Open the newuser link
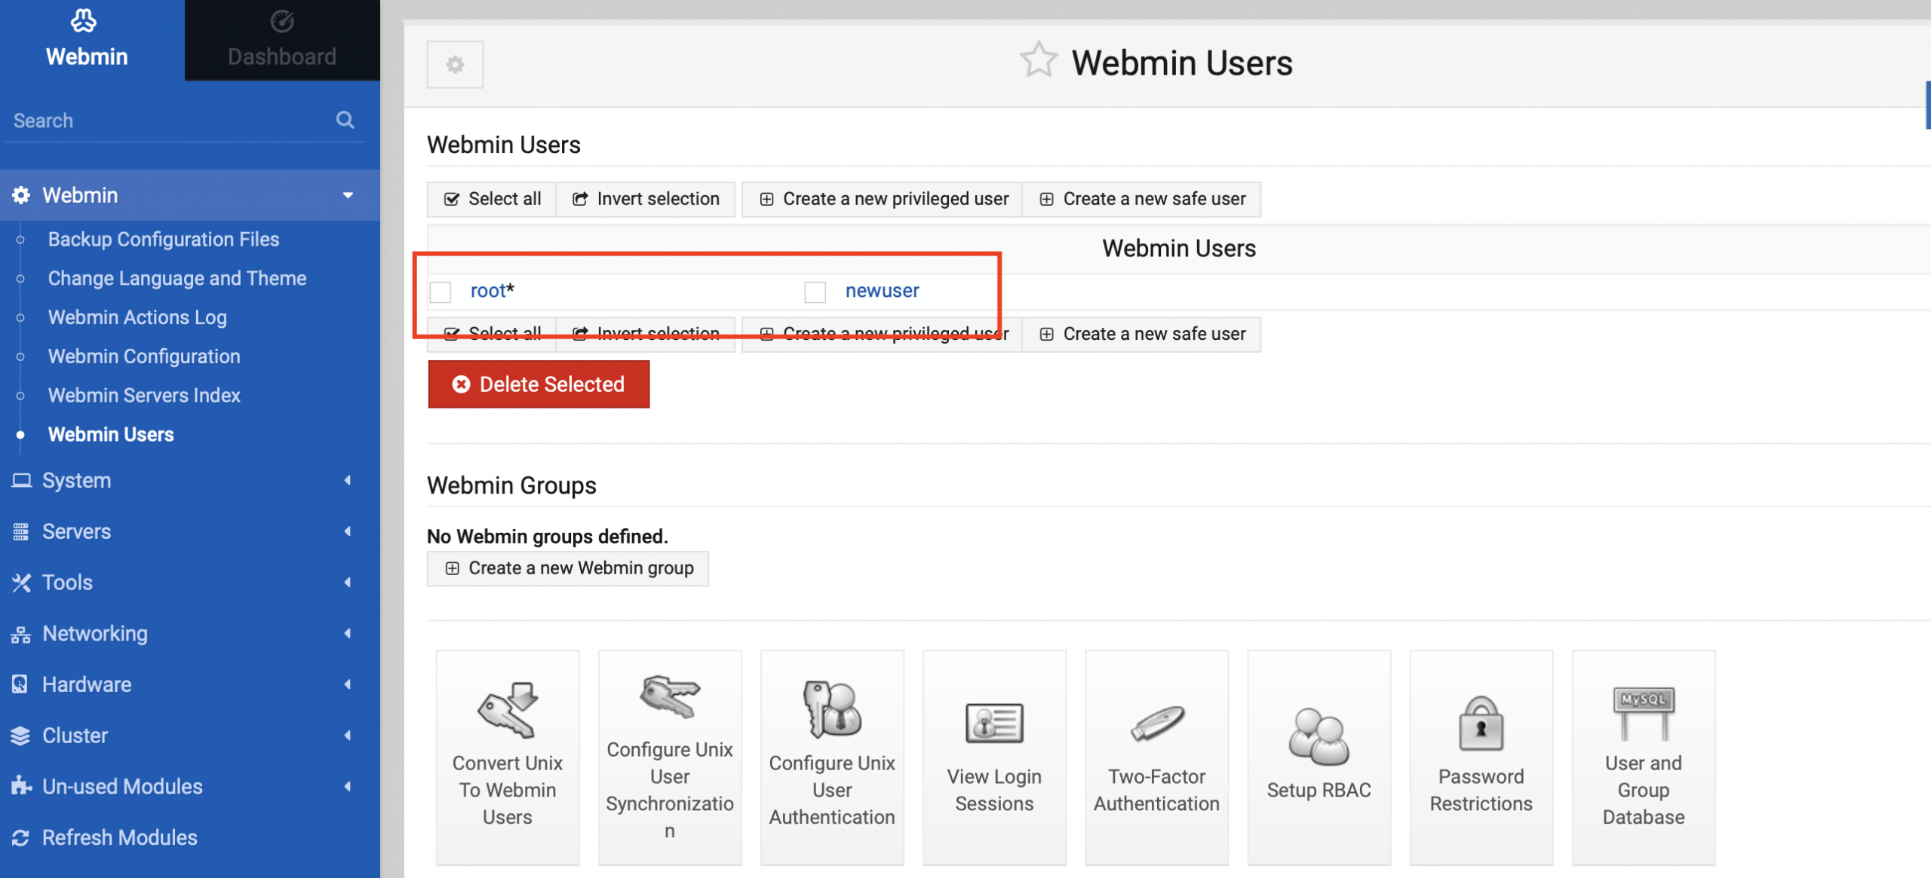Screen dimensions: 1931x878 (882, 291)
